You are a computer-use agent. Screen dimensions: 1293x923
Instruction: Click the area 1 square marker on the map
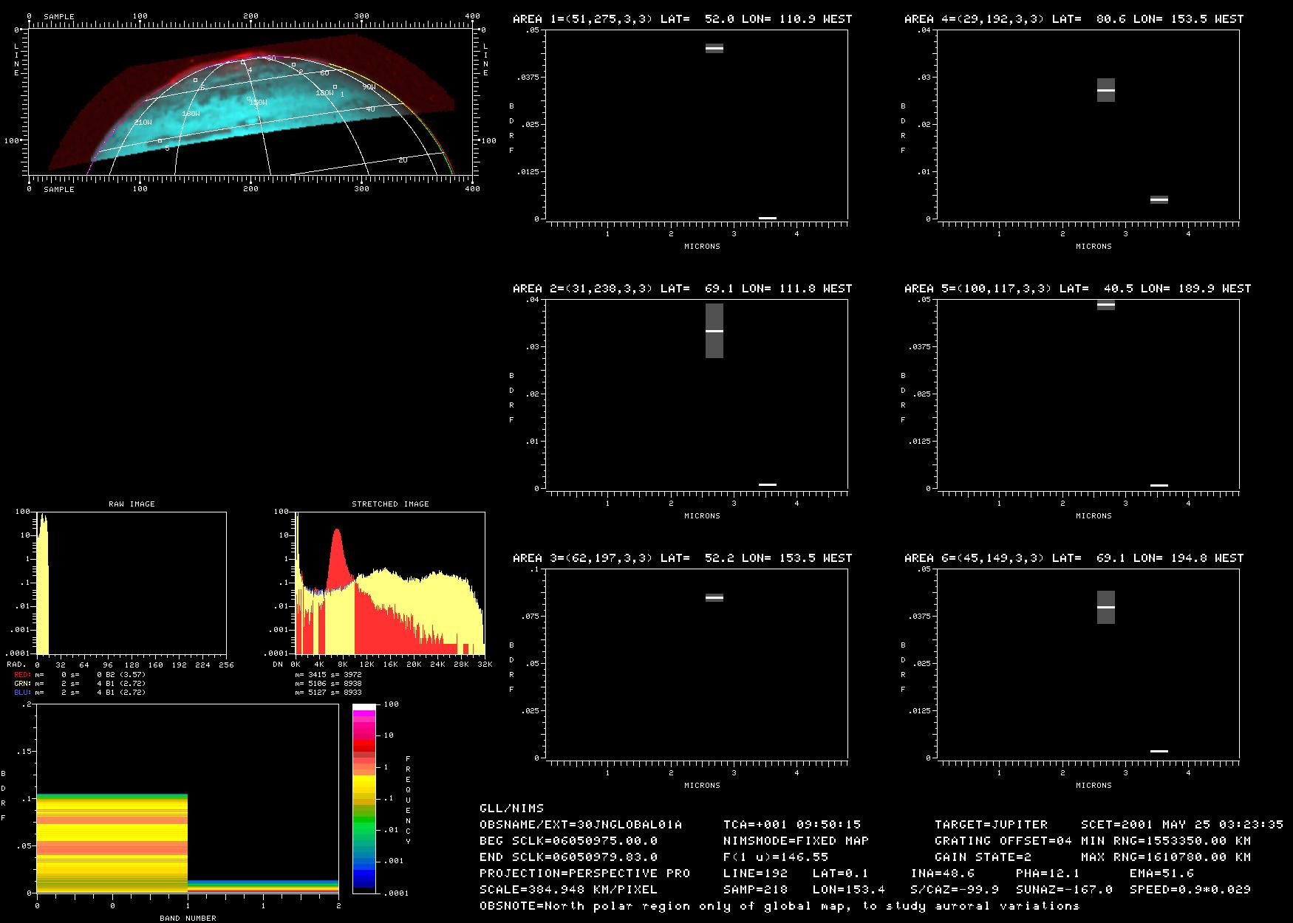click(x=335, y=87)
